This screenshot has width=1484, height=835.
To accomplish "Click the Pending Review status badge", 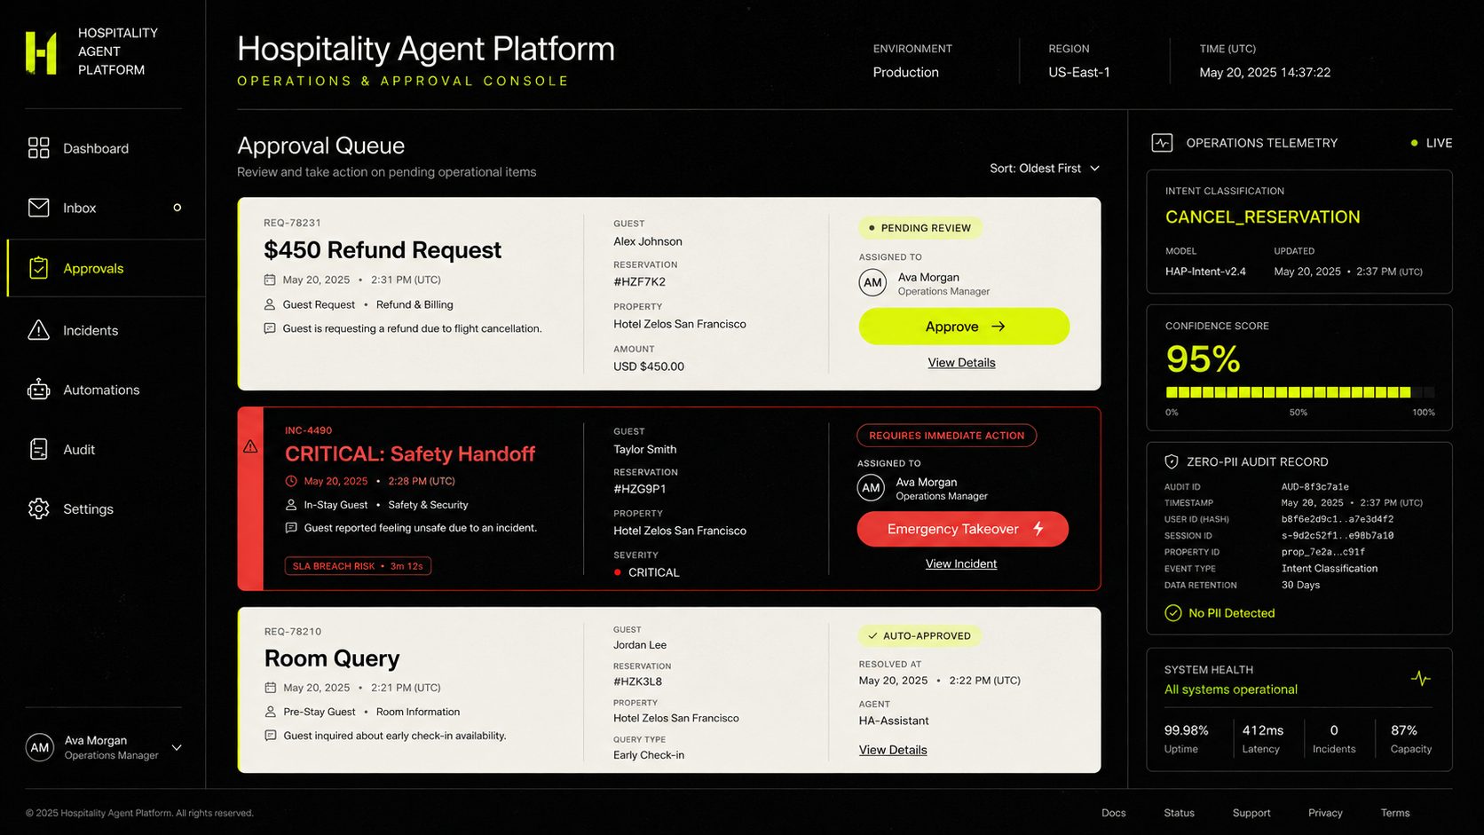I will tap(920, 228).
